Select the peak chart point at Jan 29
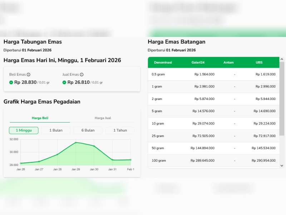The height and width of the screenshot is (215, 286). (76, 143)
